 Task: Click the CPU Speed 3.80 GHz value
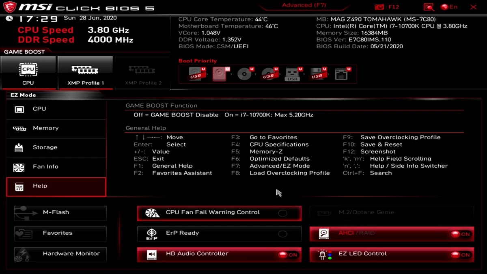point(108,30)
